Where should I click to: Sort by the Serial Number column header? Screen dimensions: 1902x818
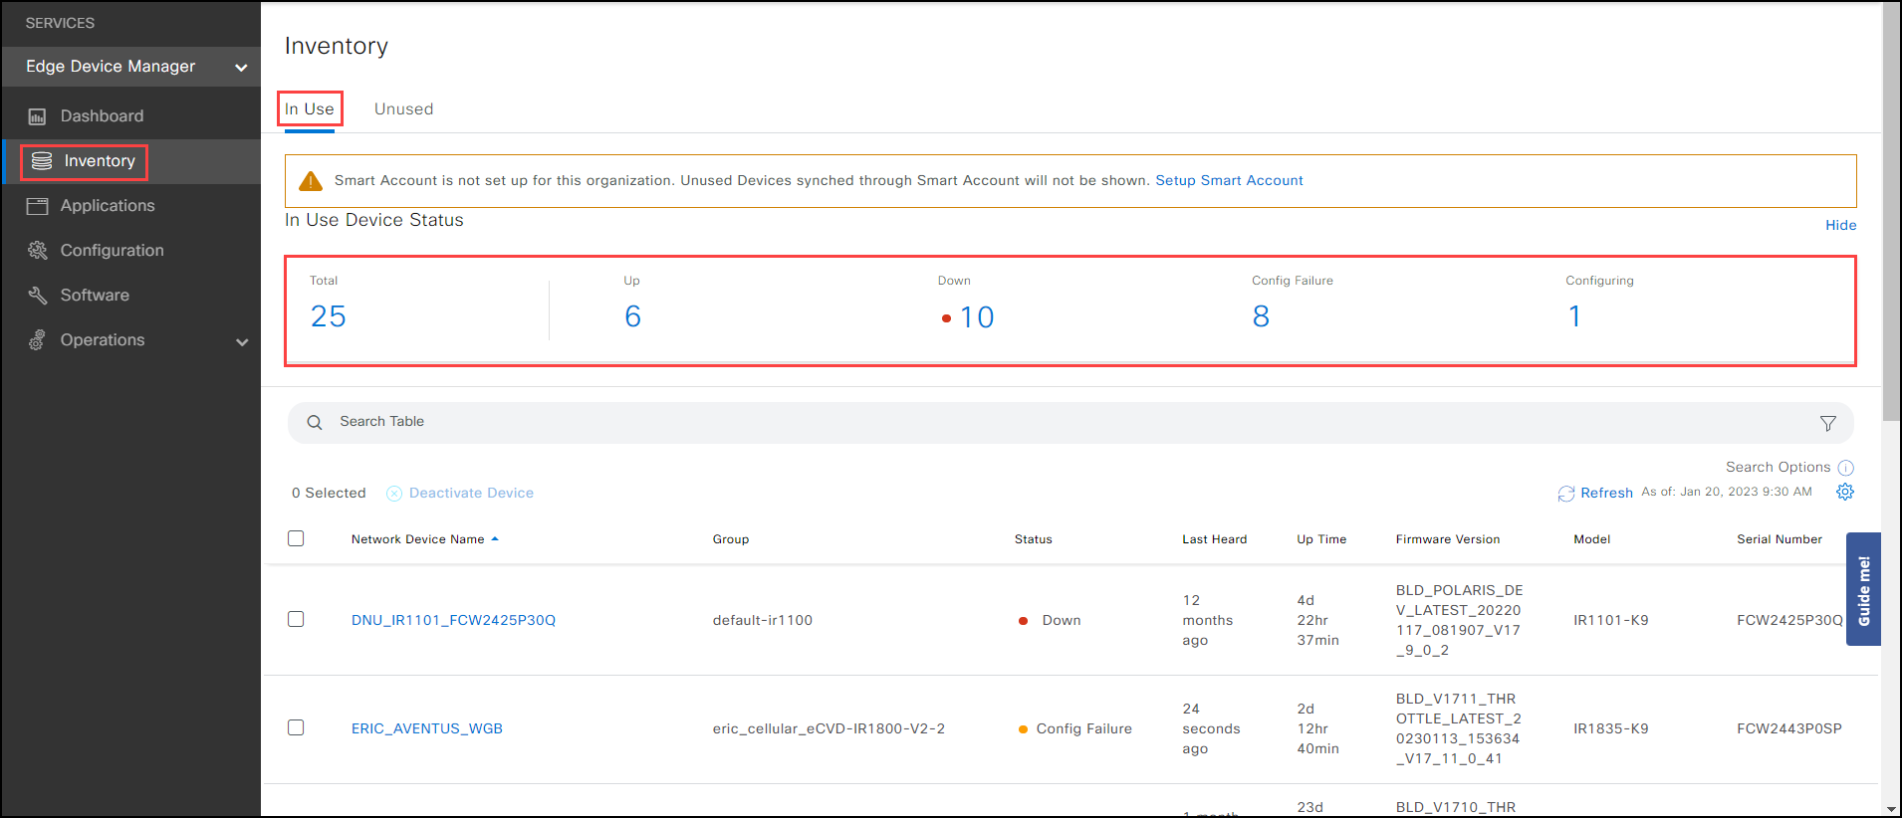(1779, 539)
